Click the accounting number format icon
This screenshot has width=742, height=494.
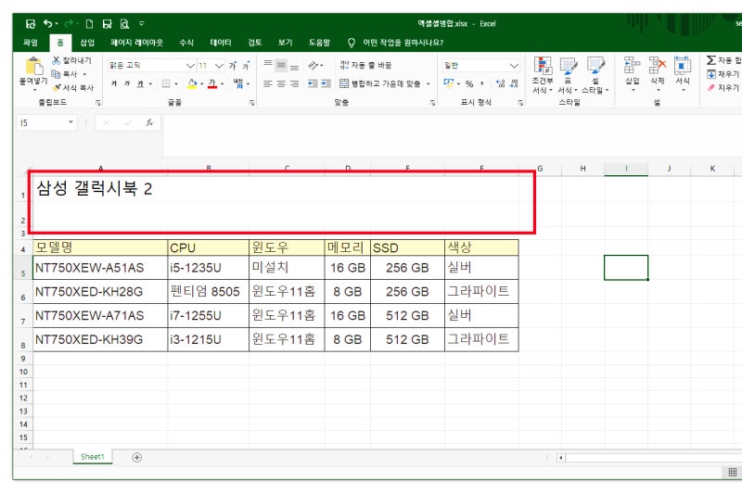(x=448, y=83)
